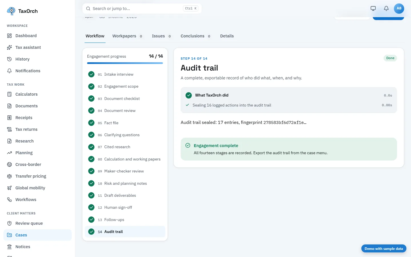
Task: Click the monitor icon in top bar
Action: click(x=373, y=8)
